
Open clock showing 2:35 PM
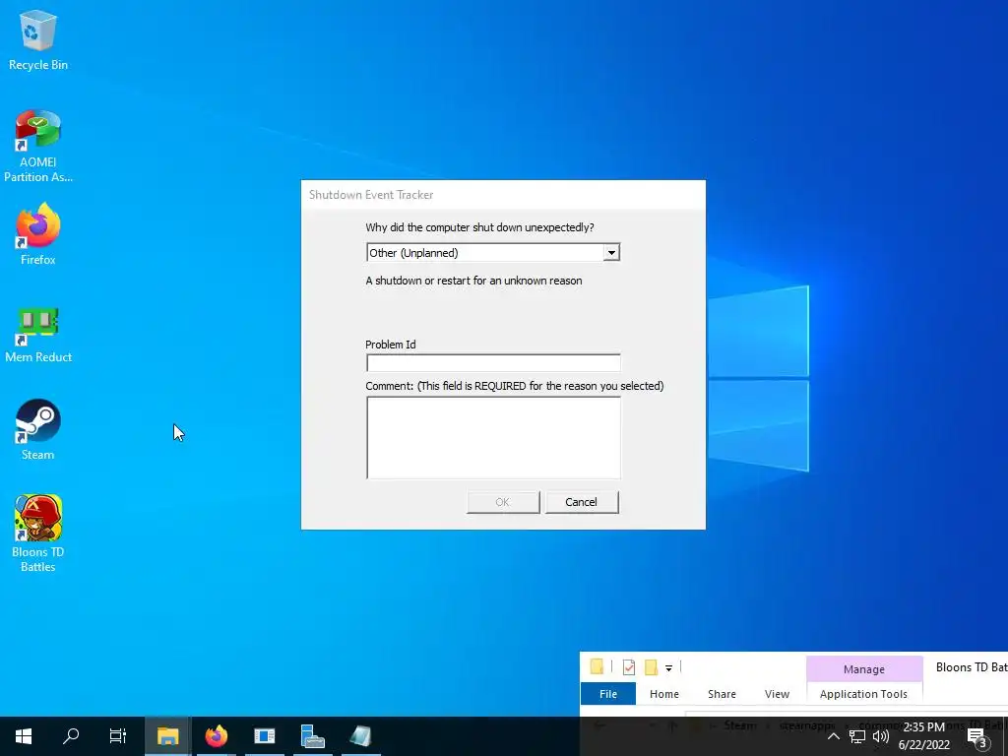click(923, 736)
